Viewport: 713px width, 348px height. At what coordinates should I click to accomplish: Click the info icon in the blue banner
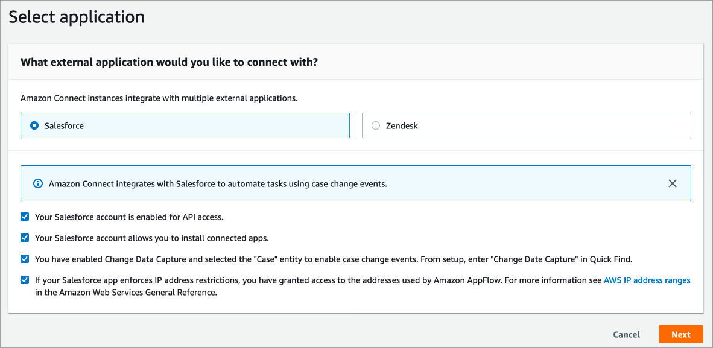point(38,183)
